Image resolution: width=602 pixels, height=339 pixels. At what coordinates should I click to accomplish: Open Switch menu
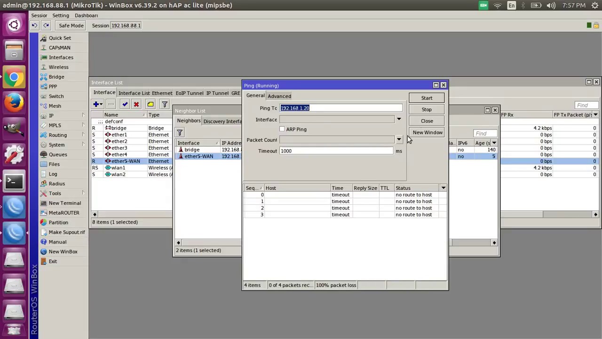click(x=56, y=96)
